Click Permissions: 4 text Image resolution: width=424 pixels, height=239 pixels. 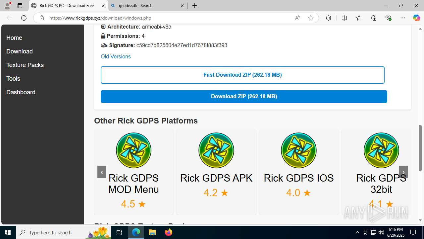click(123, 36)
